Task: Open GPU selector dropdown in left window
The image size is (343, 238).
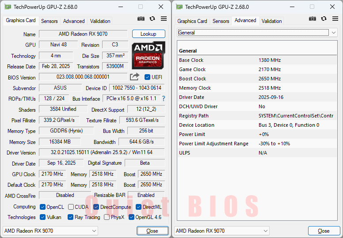Action: [x=50, y=231]
